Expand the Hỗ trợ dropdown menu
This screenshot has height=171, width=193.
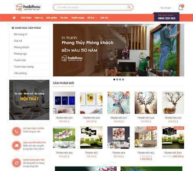92,18
